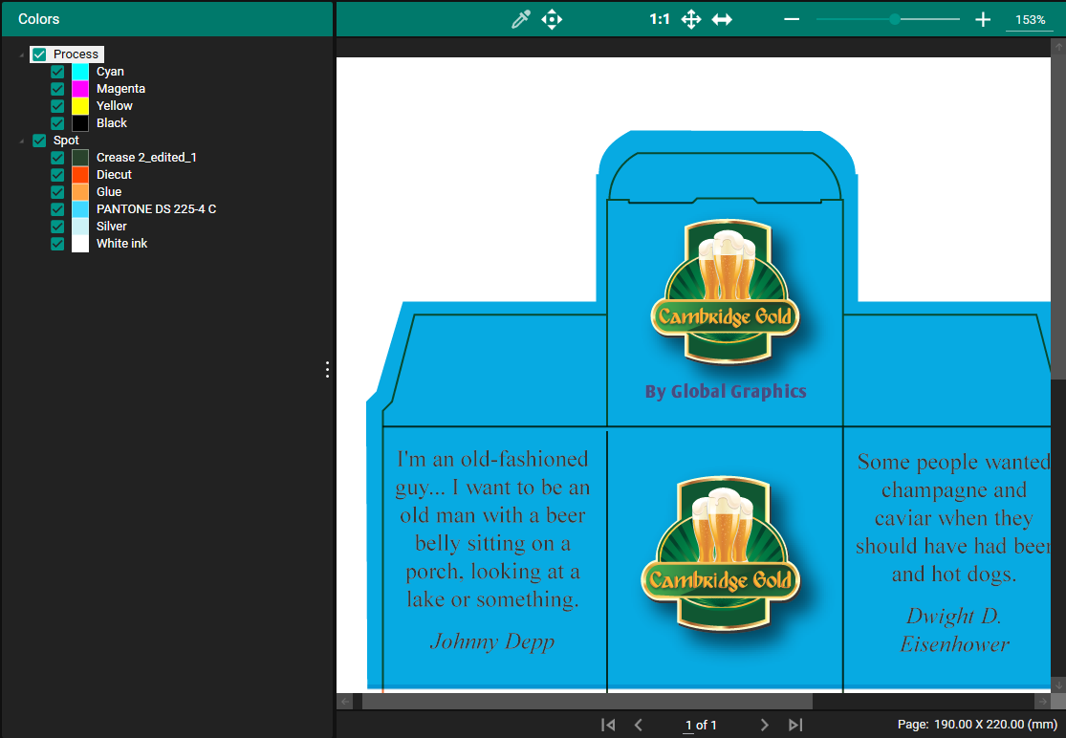This screenshot has height=738, width=1066.
Task: Click the zoom slider handle
Action: coord(894,19)
